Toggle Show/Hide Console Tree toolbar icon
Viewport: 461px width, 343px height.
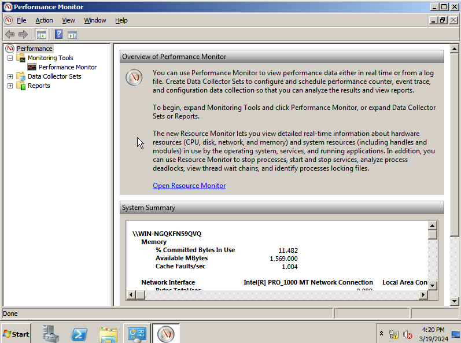coord(42,35)
